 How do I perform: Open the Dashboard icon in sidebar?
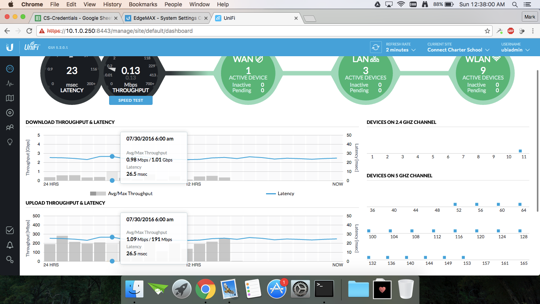10,69
